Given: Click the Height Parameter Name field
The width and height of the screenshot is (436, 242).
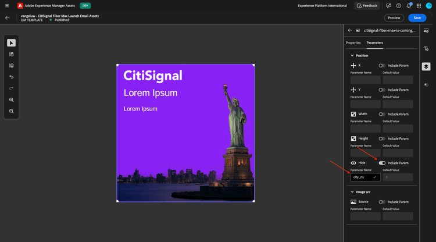Looking at the screenshot, I should click(x=366, y=153).
